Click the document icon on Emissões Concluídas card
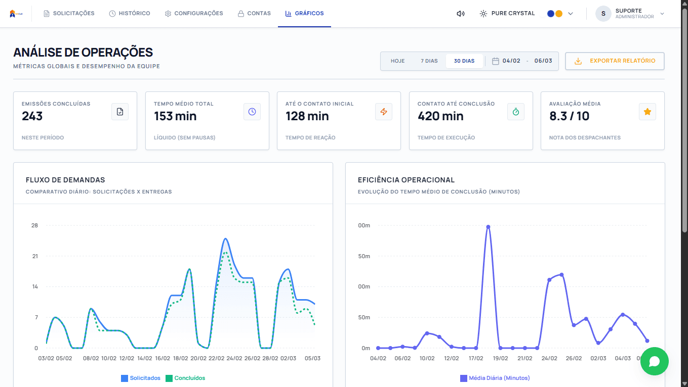 [120, 112]
